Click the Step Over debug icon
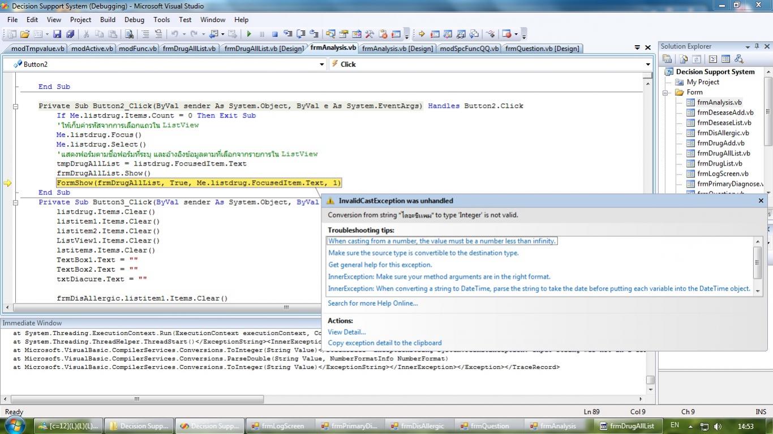Viewport: 773px width, 434px height. 301,34
